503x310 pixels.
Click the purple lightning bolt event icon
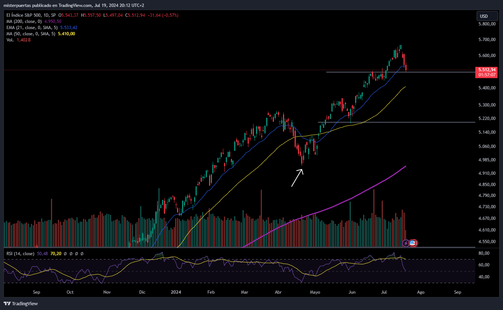(x=405, y=243)
